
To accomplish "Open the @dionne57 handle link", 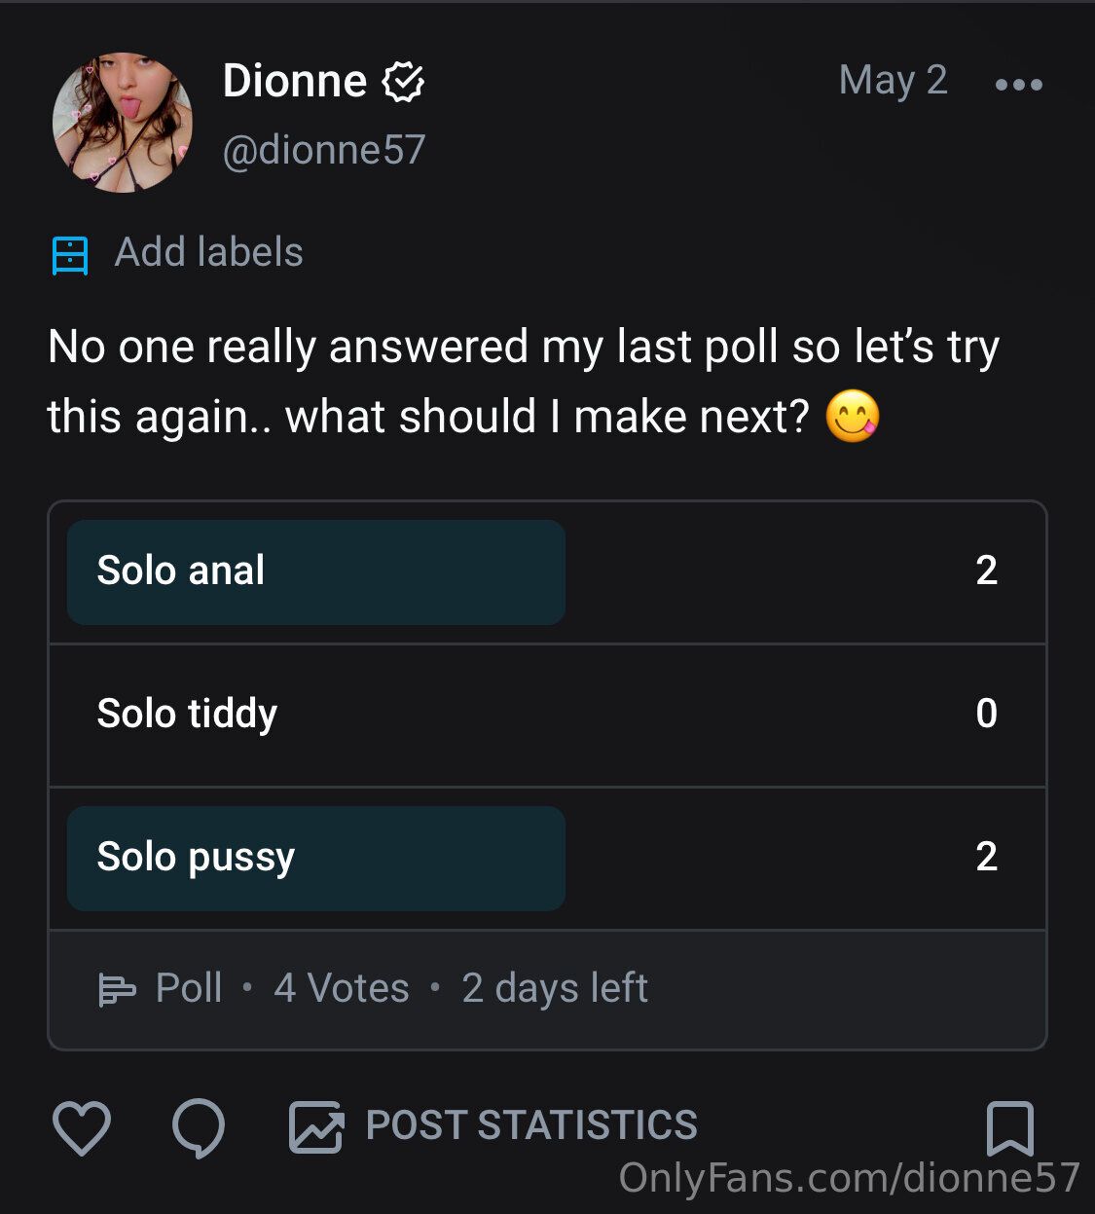I will [324, 150].
